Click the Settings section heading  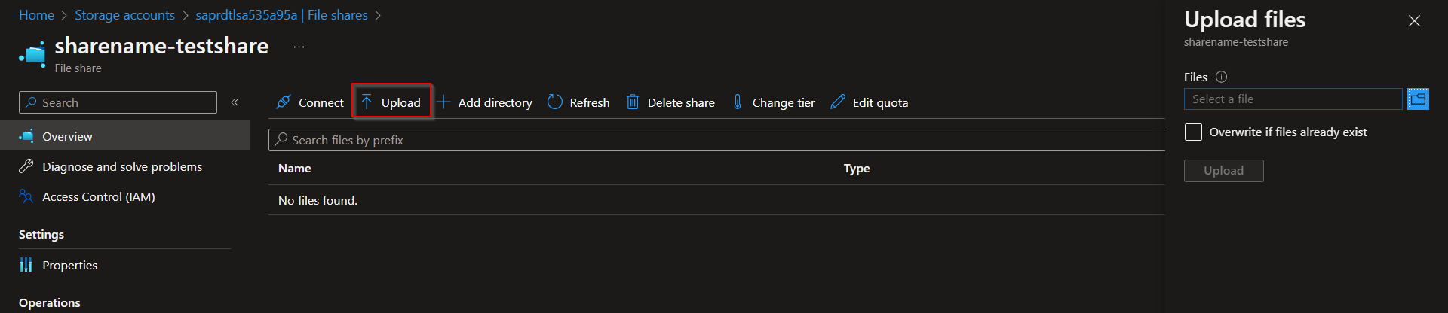click(x=41, y=235)
